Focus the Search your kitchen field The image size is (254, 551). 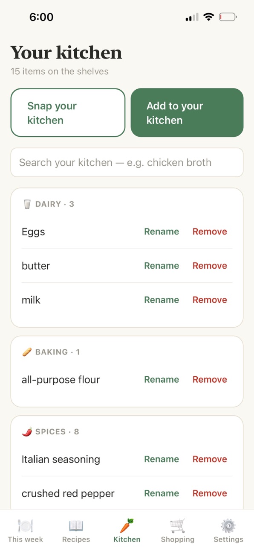pos(127,162)
